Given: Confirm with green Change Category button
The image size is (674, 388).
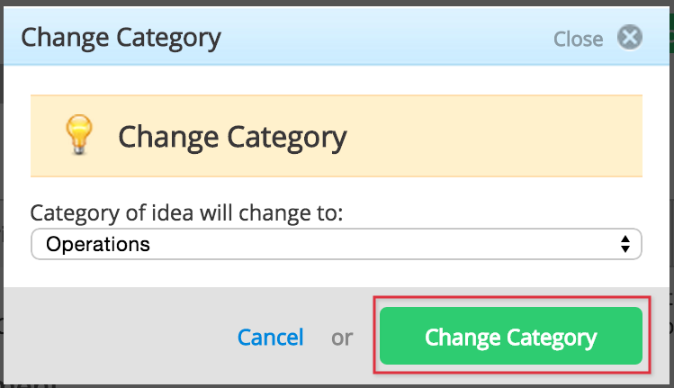Looking at the screenshot, I should click(x=510, y=336).
